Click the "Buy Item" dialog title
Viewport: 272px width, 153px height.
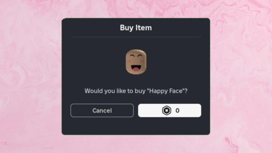[136, 28]
